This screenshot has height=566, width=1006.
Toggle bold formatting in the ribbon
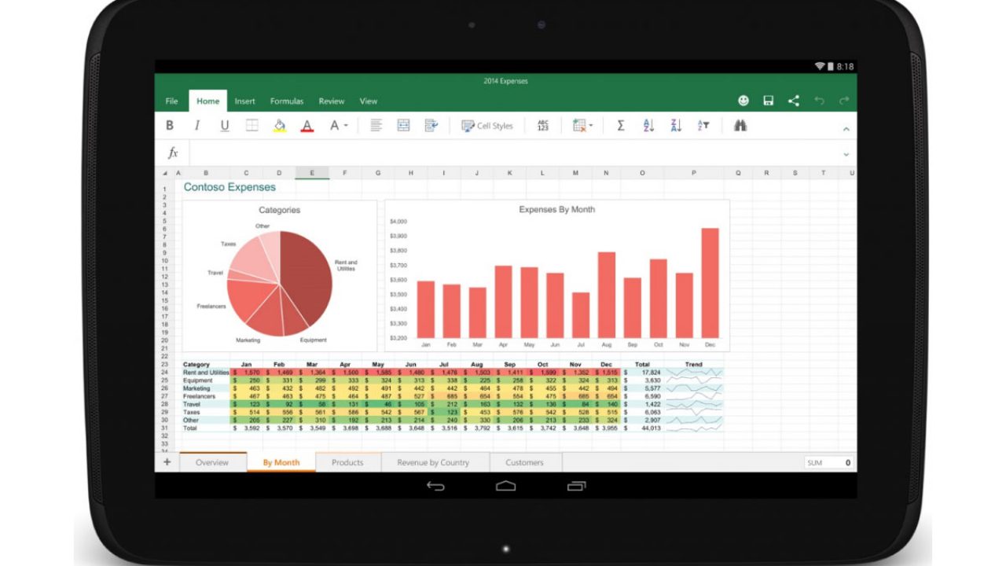pyautogui.click(x=170, y=126)
